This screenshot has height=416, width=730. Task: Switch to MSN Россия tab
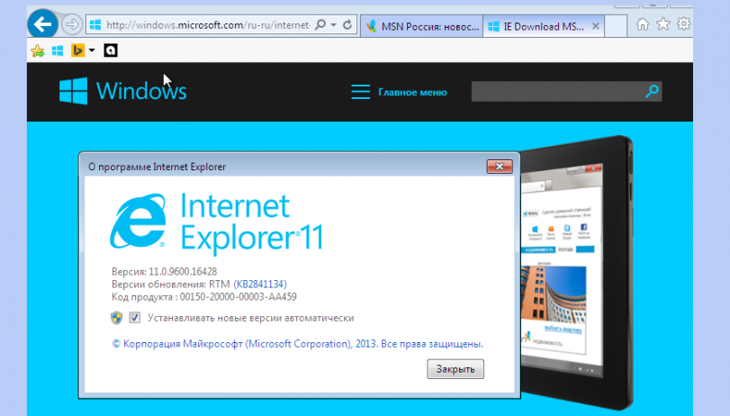(420, 25)
